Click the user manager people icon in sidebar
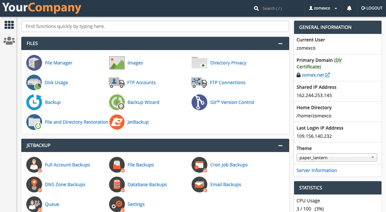 (x=9, y=41)
